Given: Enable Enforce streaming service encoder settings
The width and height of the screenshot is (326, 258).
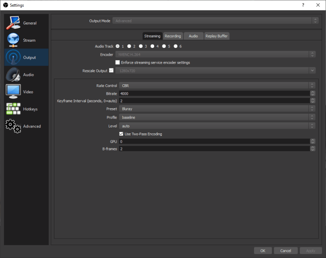Looking at the screenshot, I should tap(118, 62).
